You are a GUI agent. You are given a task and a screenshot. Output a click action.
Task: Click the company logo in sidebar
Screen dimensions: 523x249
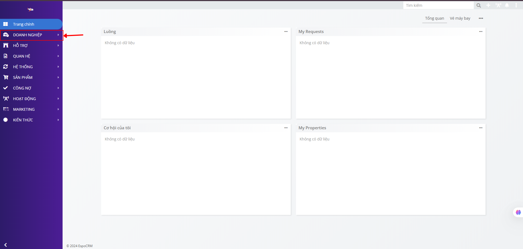coord(30,10)
